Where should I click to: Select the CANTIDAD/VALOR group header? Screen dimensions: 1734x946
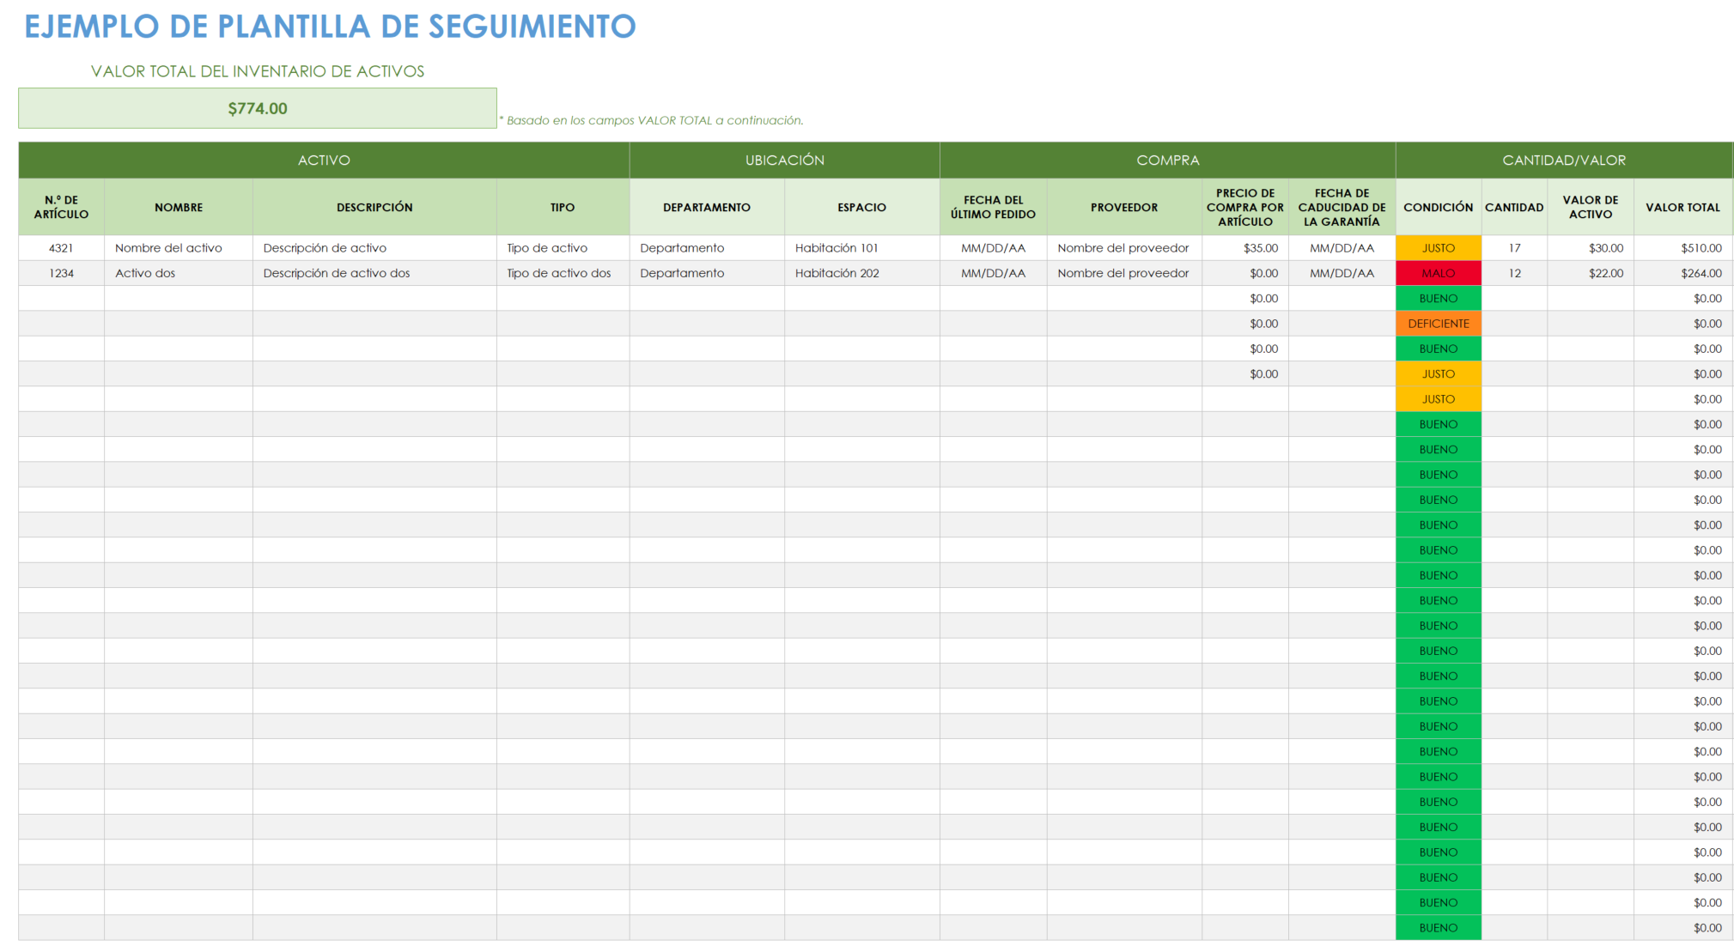coord(1564,160)
